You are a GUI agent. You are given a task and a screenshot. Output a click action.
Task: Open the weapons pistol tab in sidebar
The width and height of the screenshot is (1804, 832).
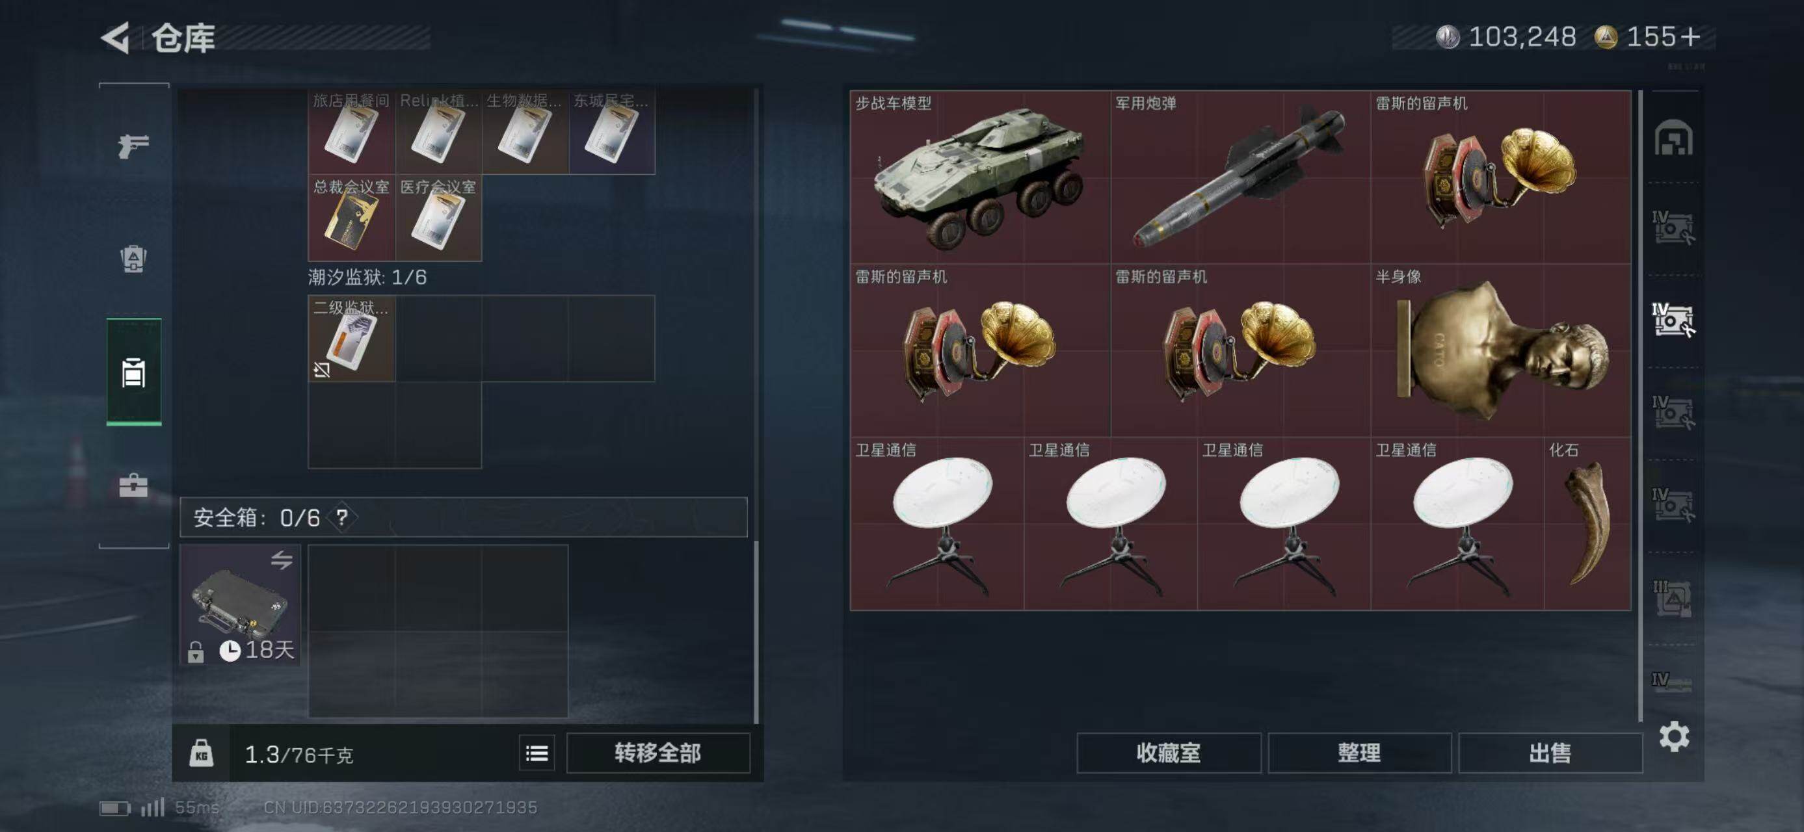pos(133,146)
